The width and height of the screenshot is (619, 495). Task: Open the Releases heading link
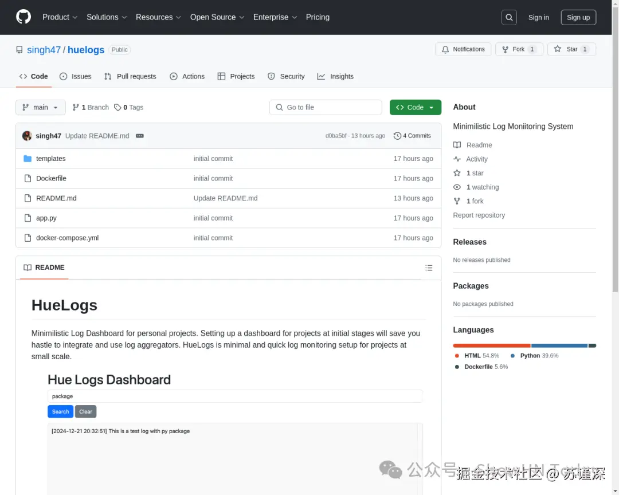[469, 242]
